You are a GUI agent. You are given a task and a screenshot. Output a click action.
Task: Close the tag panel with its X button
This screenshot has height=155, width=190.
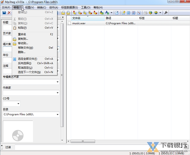click(63, 17)
